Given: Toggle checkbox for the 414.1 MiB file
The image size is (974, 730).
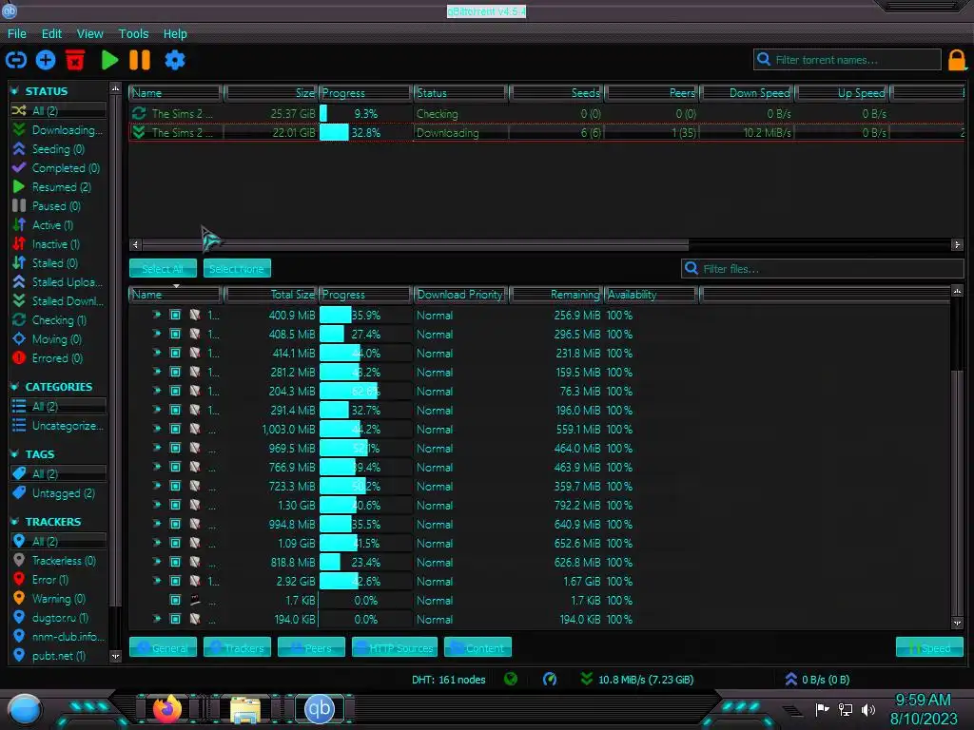Looking at the screenshot, I should 176,354.
